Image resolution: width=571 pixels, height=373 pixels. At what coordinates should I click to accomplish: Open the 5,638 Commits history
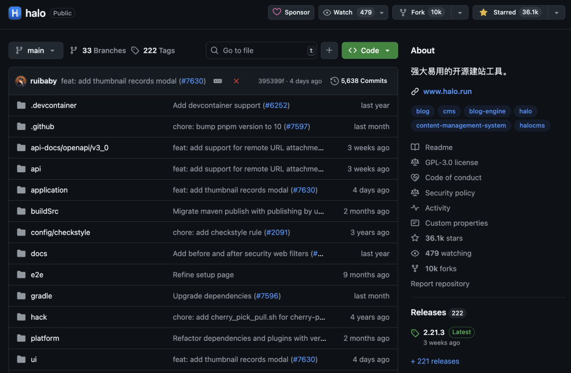click(358, 81)
